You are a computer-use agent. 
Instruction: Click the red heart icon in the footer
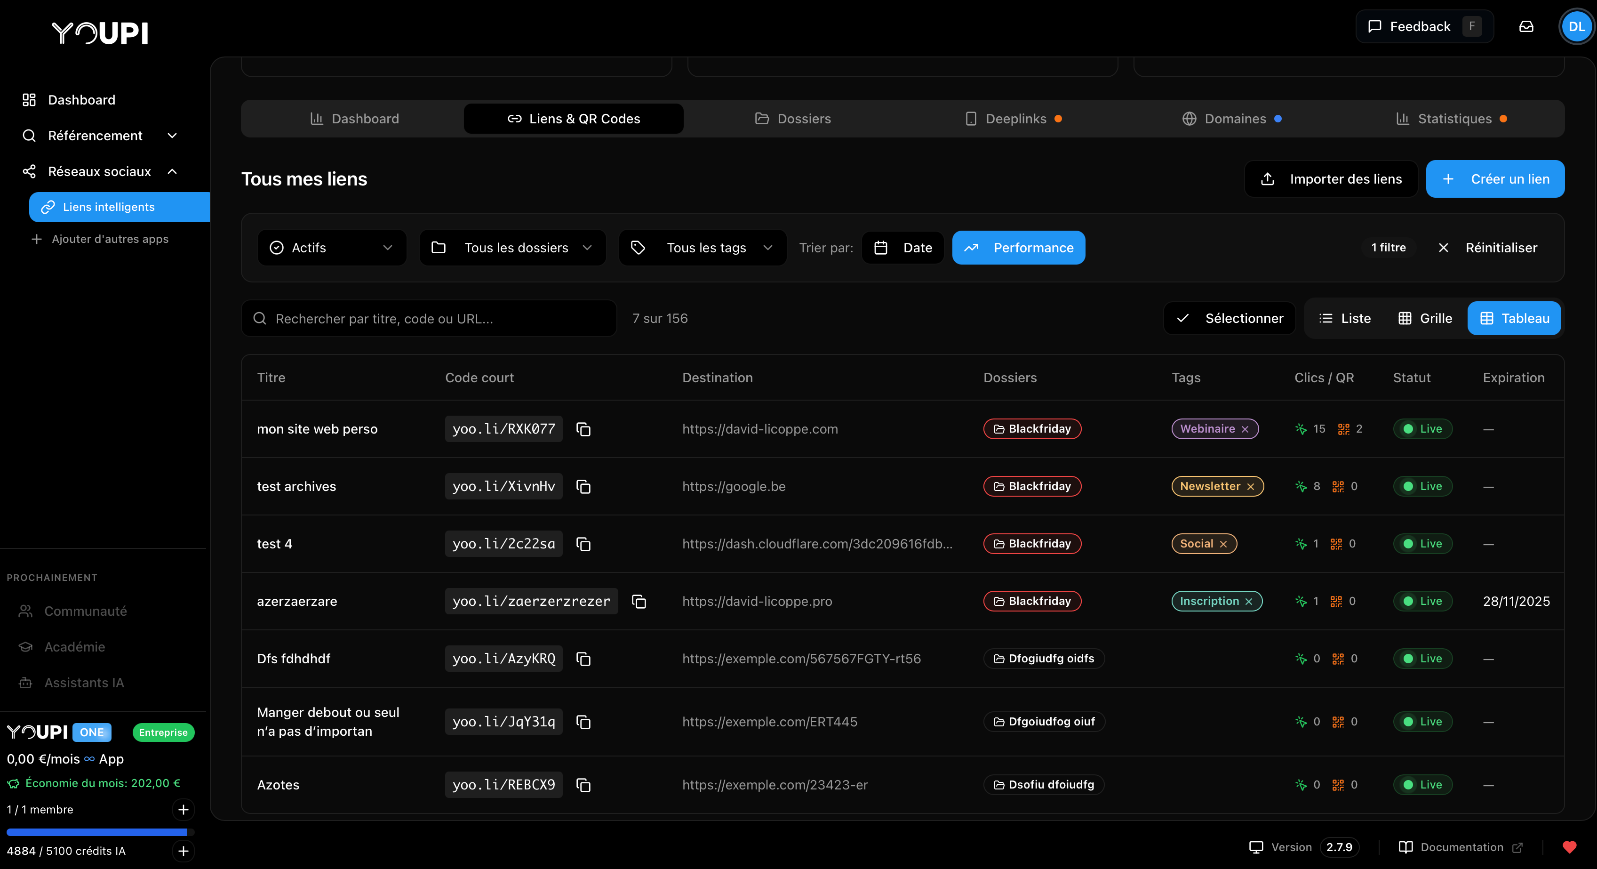[x=1569, y=847]
